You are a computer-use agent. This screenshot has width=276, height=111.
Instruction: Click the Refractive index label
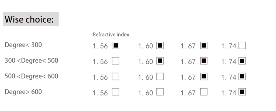click(x=111, y=34)
